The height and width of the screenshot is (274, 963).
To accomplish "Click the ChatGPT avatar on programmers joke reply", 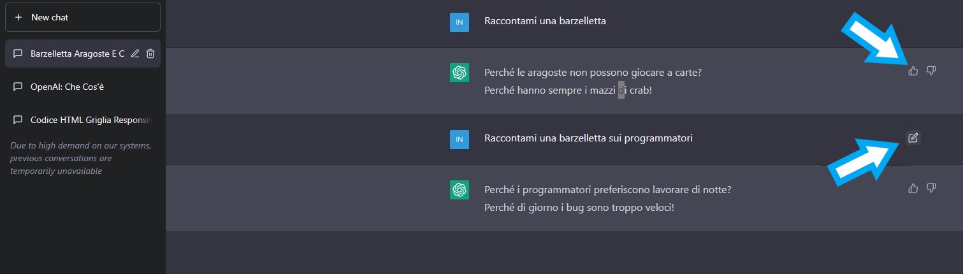I will click(460, 190).
